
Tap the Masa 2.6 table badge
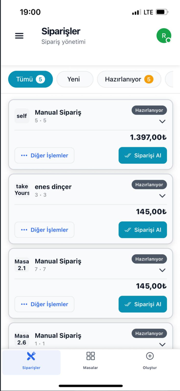tap(22, 339)
